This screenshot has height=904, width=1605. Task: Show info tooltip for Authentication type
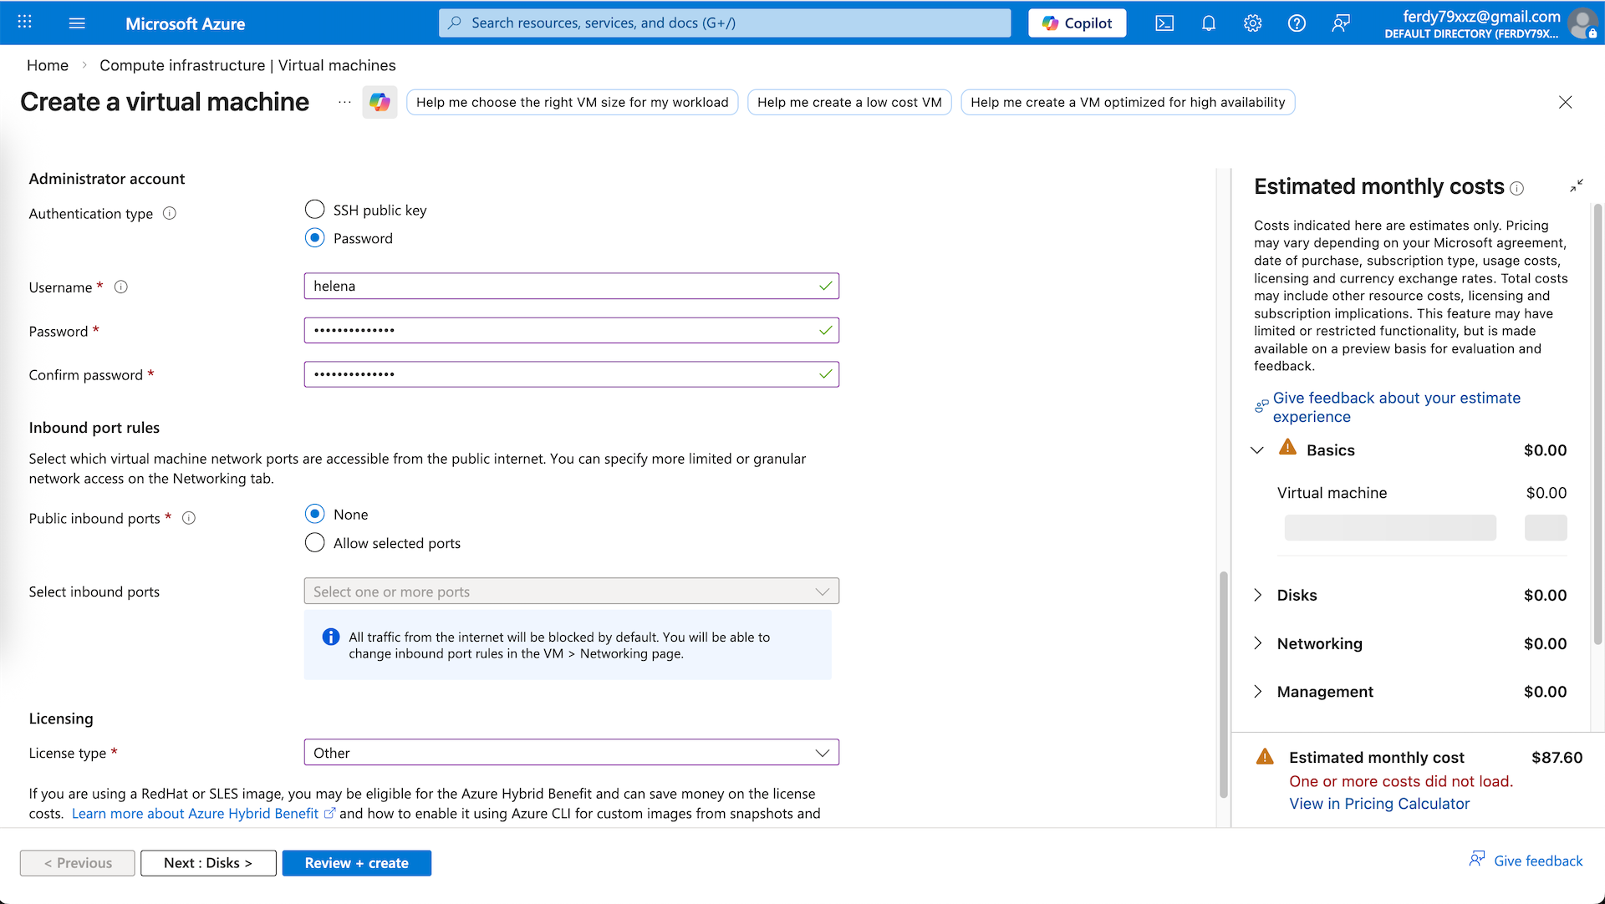(x=170, y=213)
